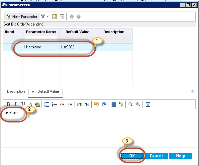Undo the last edit
The image size is (199, 166).
point(96,104)
